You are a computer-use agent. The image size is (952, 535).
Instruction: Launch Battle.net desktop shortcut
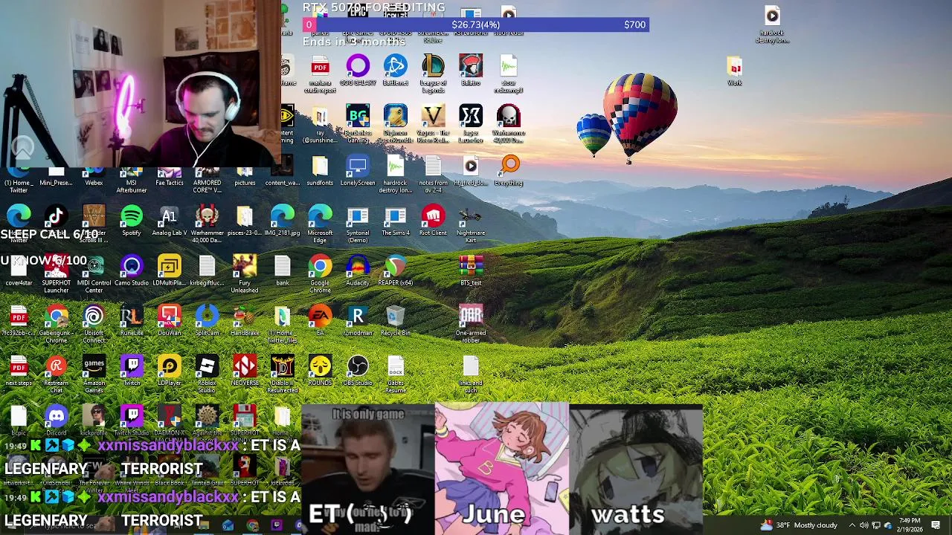[396, 71]
